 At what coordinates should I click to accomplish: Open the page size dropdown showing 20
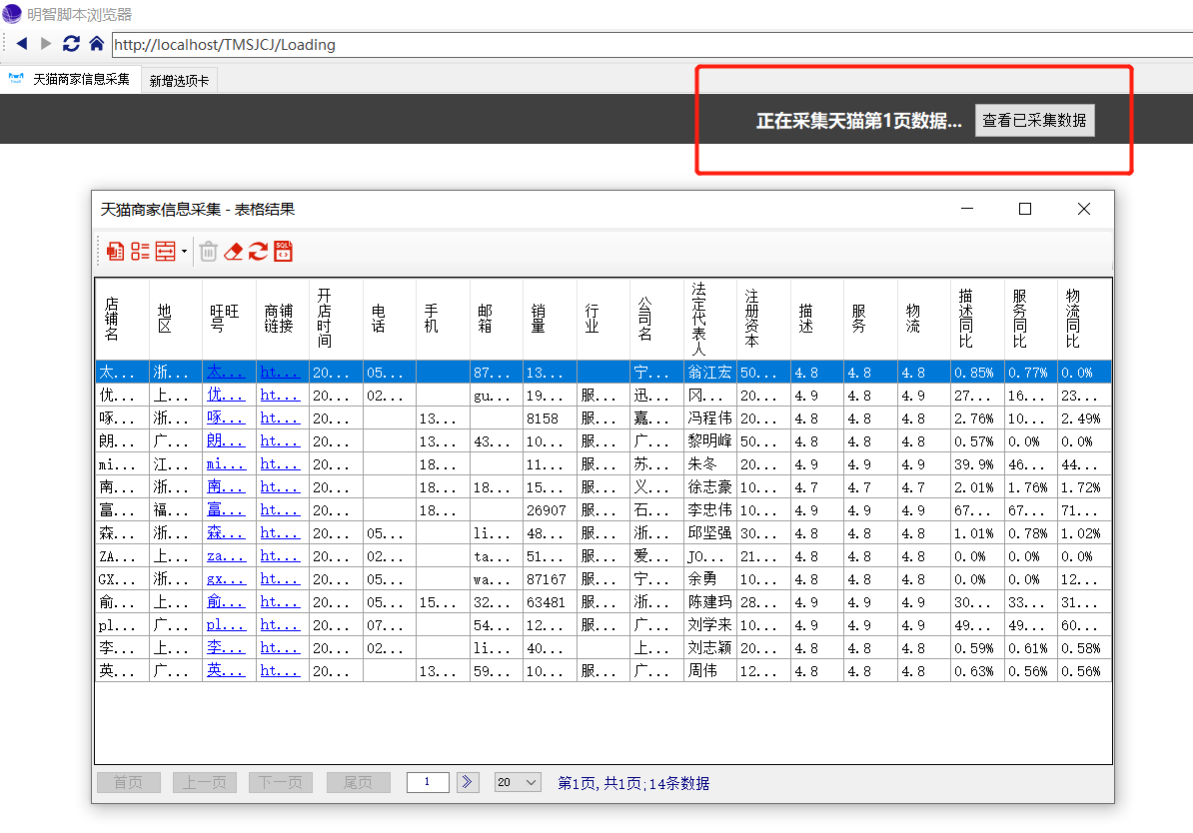coord(517,782)
